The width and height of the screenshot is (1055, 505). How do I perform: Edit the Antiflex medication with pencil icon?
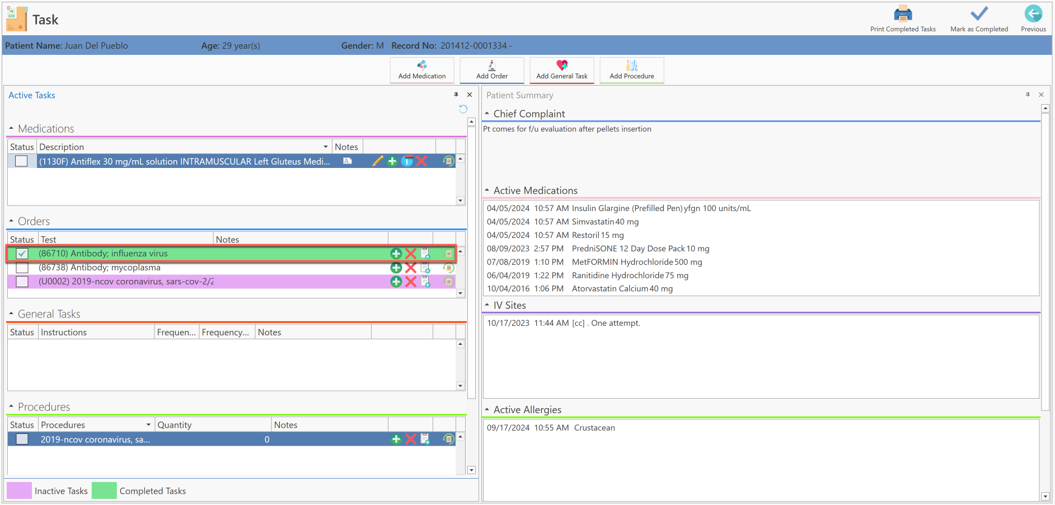click(x=378, y=161)
